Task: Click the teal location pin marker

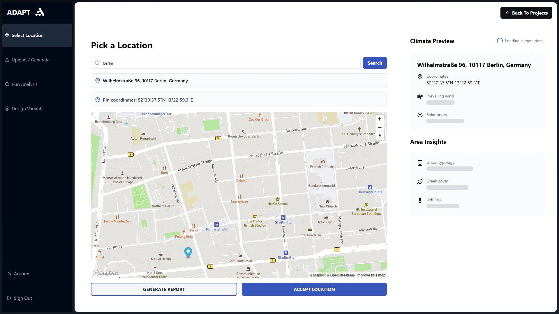Action: (188, 252)
